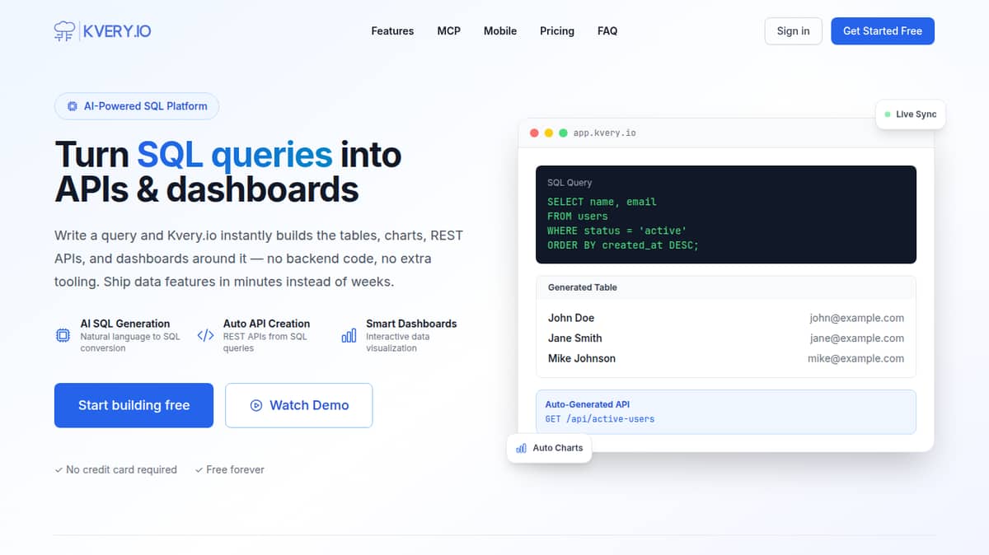Viewport: 989px width, 555px height.
Task: Go to the Mobile nav item
Action: [x=500, y=31]
